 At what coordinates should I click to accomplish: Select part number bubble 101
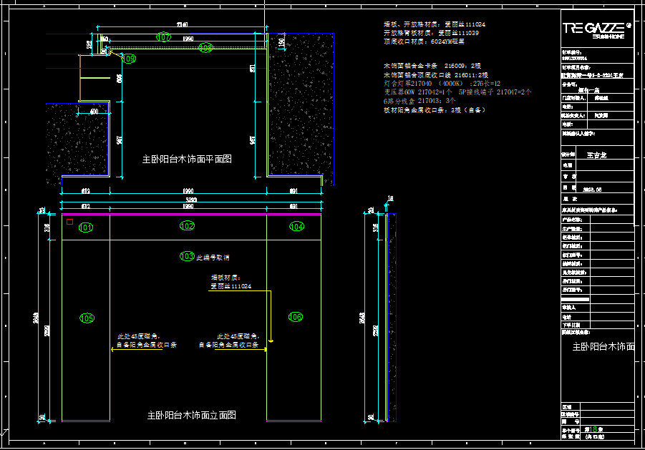pos(86,228)
